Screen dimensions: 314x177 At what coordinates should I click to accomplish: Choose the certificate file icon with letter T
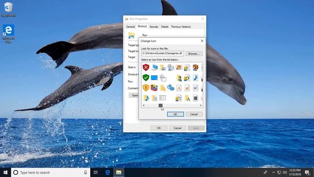click(179, 98)
